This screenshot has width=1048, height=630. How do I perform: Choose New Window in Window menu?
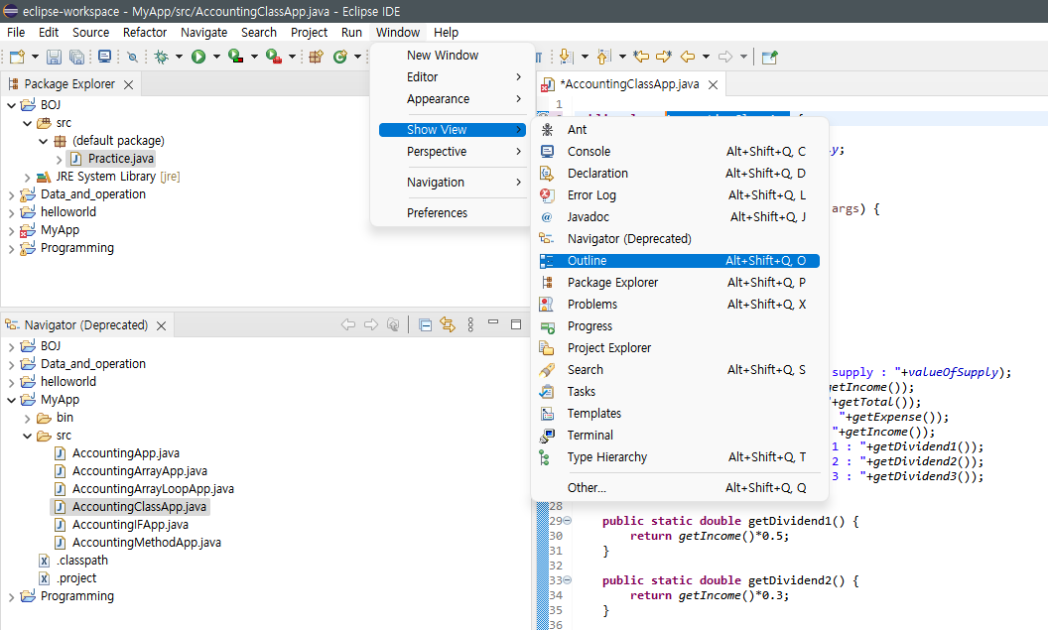point(452,55)
